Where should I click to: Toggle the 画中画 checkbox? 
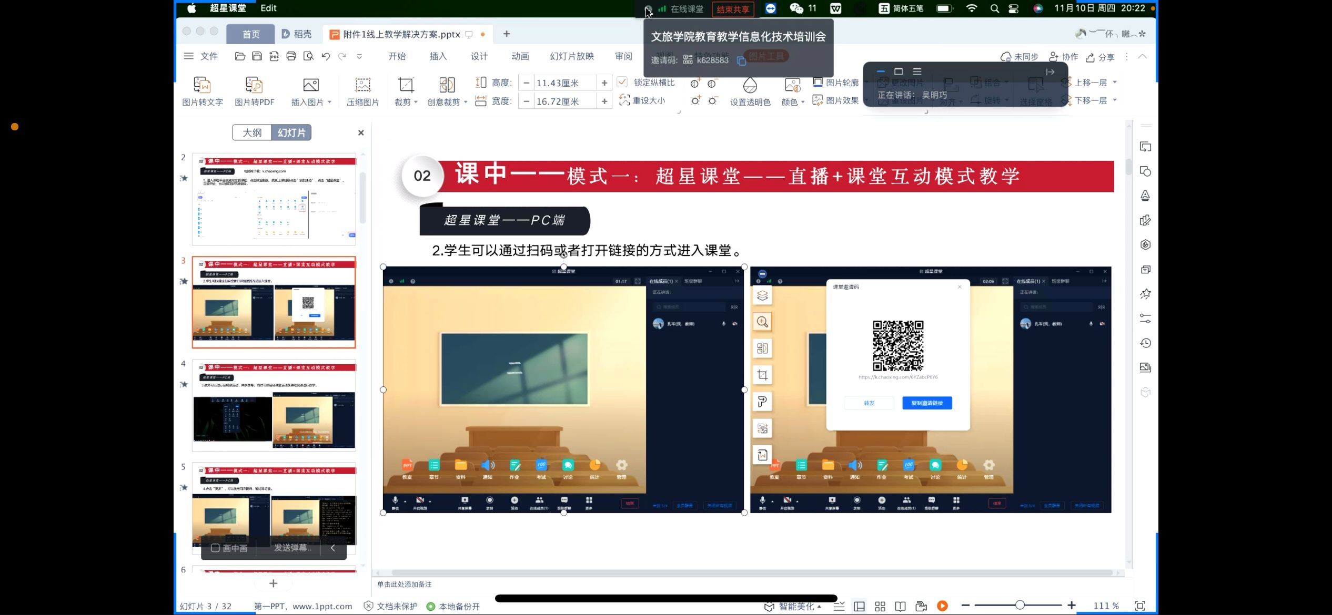pyautogui.click(x=215, y=548)
